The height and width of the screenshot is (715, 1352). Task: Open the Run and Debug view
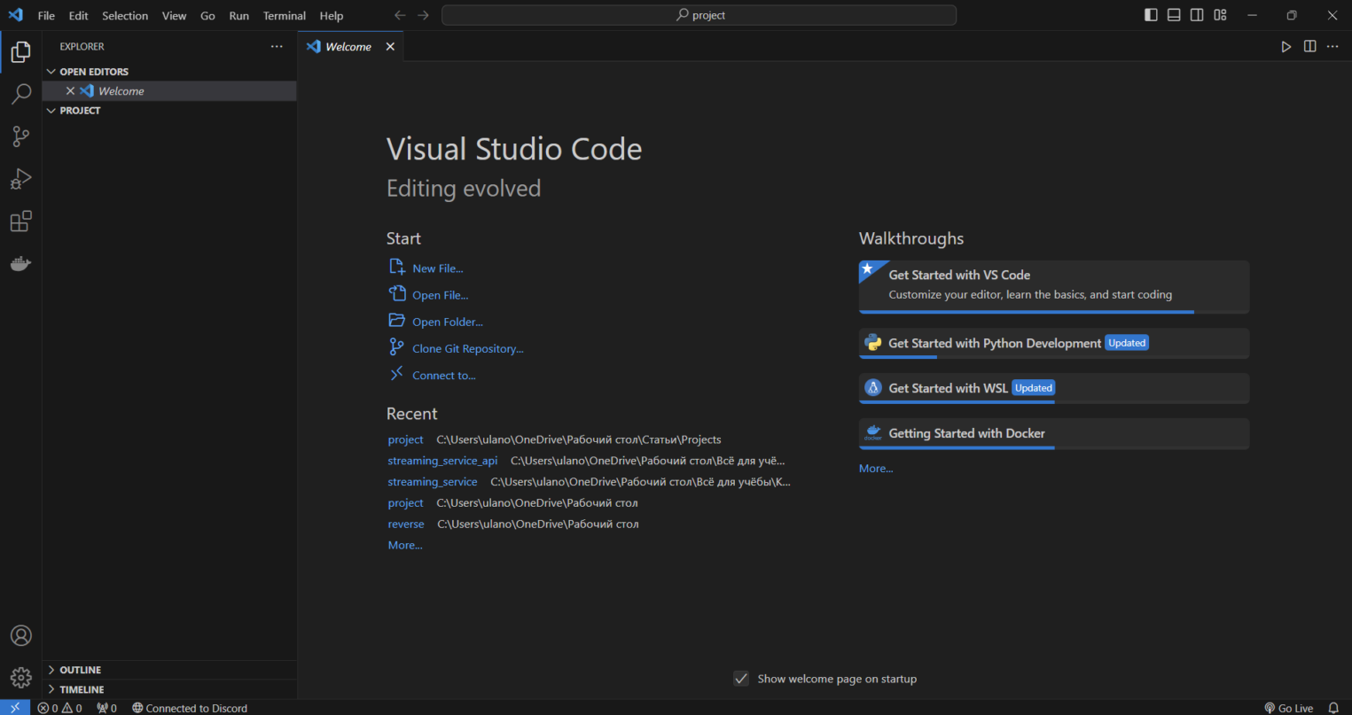[20, 179]
